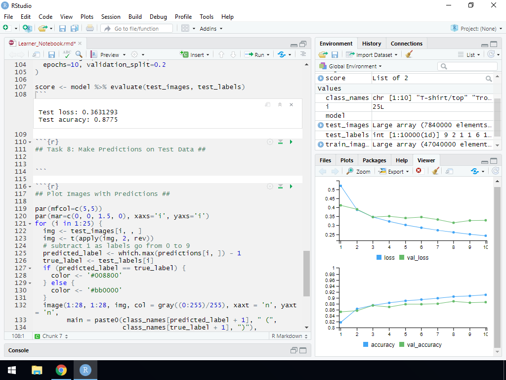506x380 pixels.
Task: Open Export dropdown in Viewer
Action: click(x=394, y=171)
